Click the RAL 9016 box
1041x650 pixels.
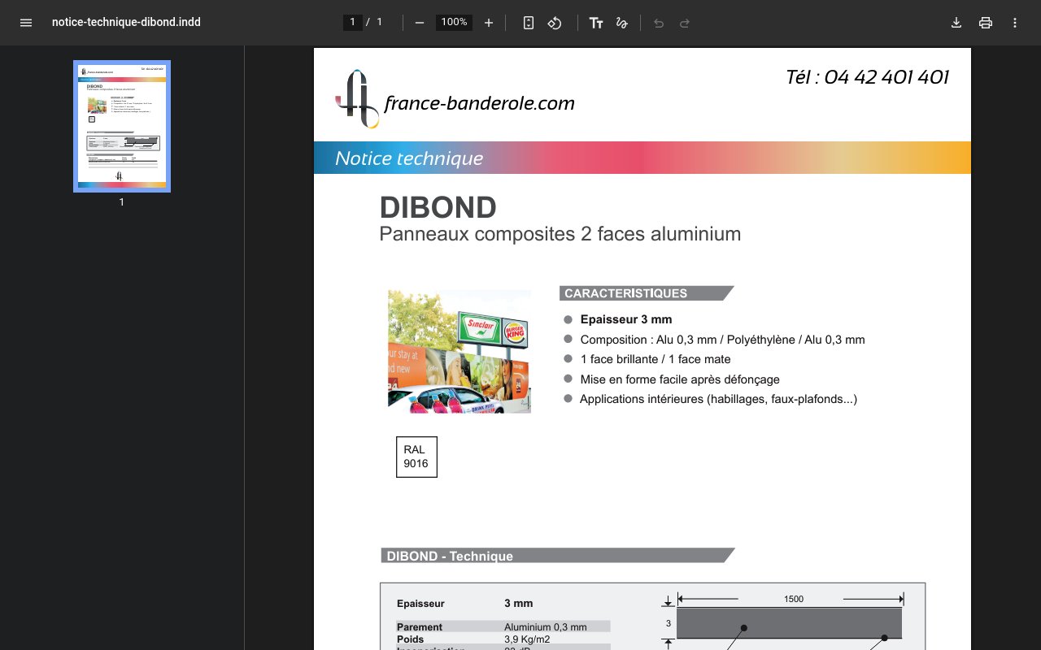click(x=416, y=457)
